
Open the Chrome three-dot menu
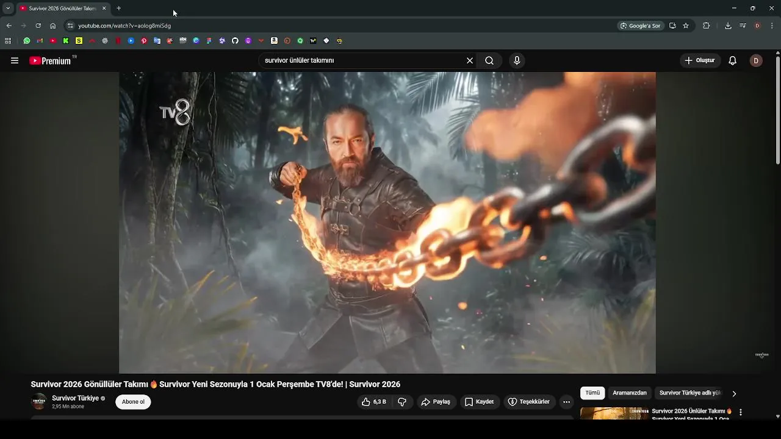(772, 26)
